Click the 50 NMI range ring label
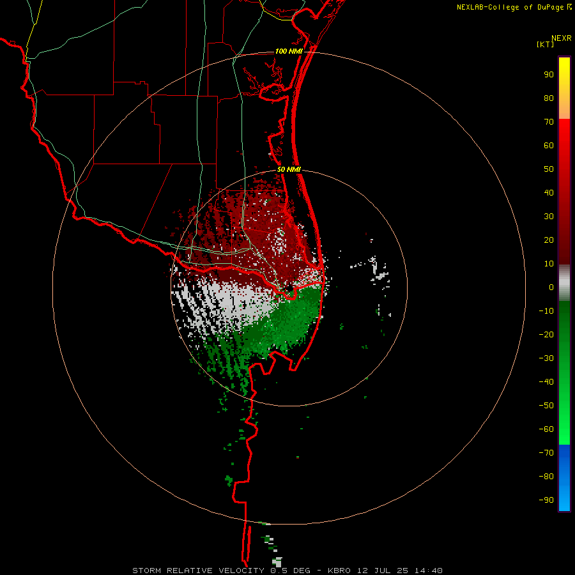This screenshot has width=575, height=575. (x=289, y=169)
